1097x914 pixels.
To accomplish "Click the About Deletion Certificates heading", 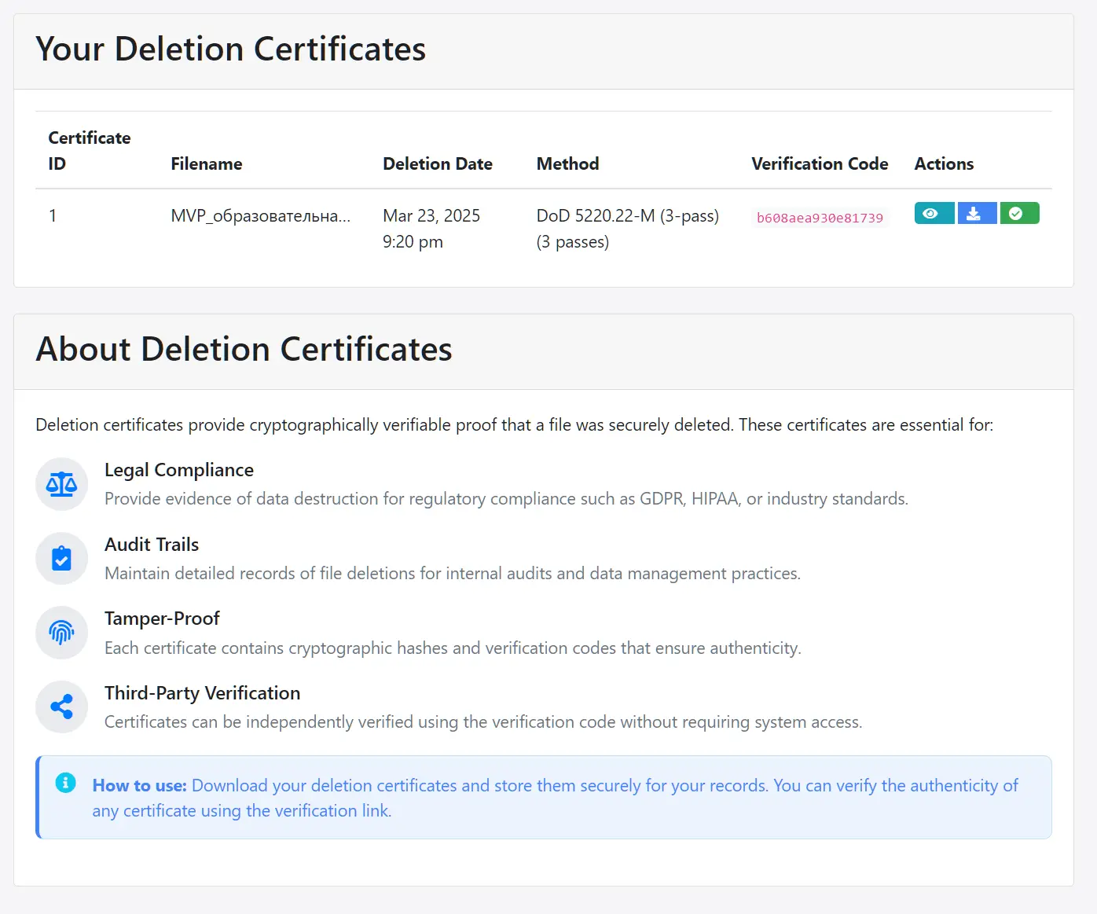I will (244, 350).
